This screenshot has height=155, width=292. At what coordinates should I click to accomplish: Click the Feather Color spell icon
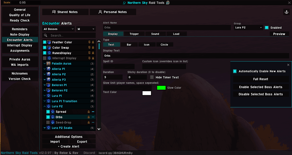pyautogui.click(x=49, y=42)
